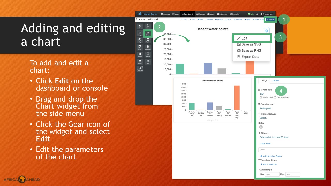The image size is (331, 186).
Task: Pick the Pivot widget icon
Action: click(x=140, y=47)
